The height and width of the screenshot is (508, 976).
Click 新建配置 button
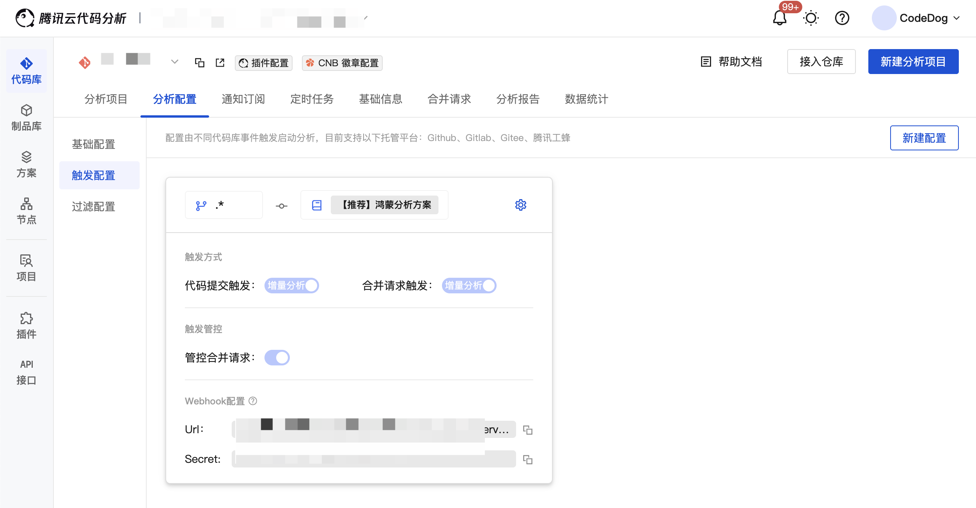[x=924, y=138]
